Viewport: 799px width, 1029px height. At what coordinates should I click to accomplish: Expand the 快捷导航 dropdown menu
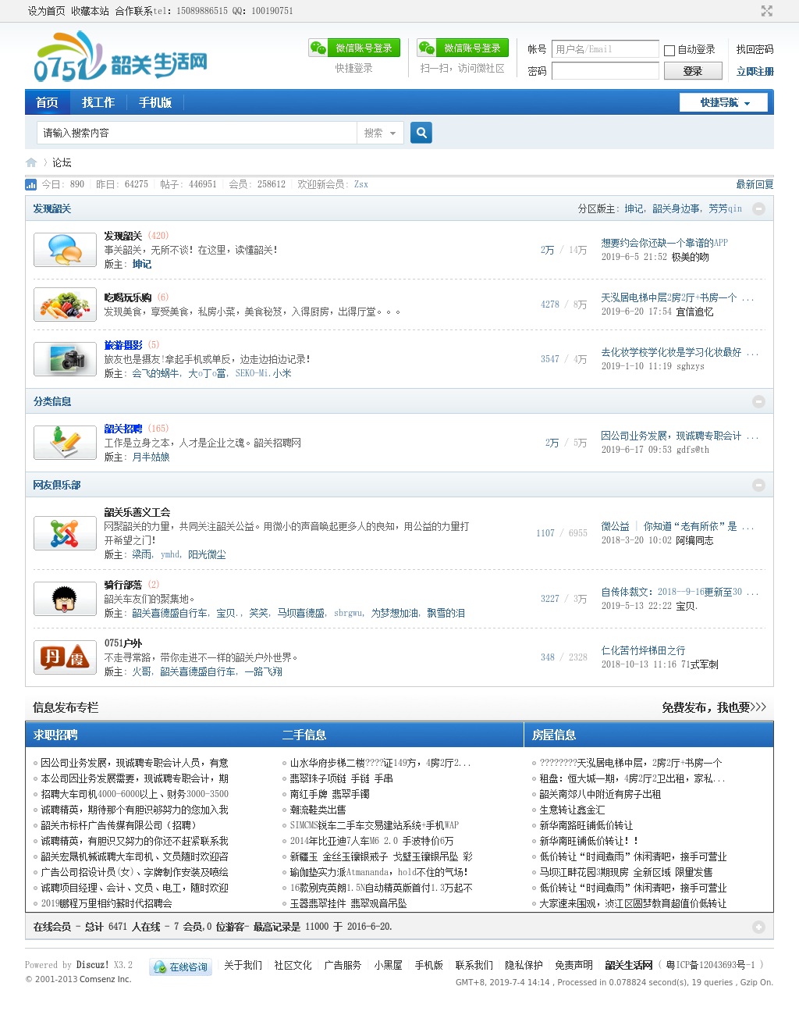click(723, 102)
